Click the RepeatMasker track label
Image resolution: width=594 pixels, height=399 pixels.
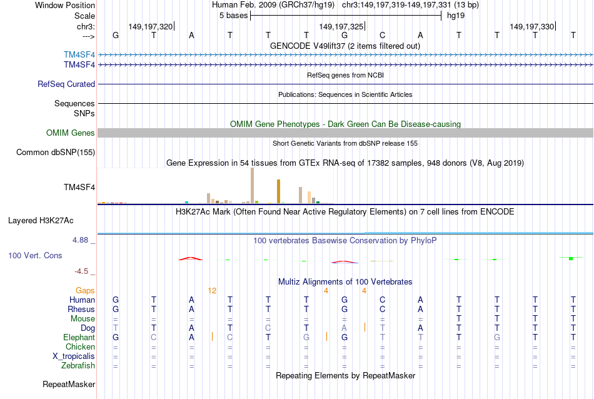click(x=69, y=384)
